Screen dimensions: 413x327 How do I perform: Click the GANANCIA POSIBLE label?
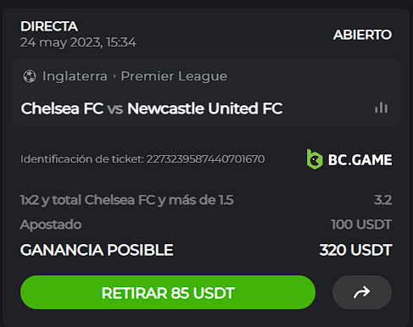[97, 250]
